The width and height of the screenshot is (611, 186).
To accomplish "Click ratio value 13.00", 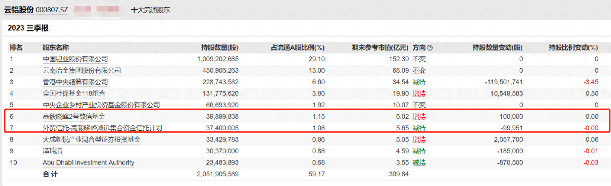I will pyautogui.click(x=317, y=71).
